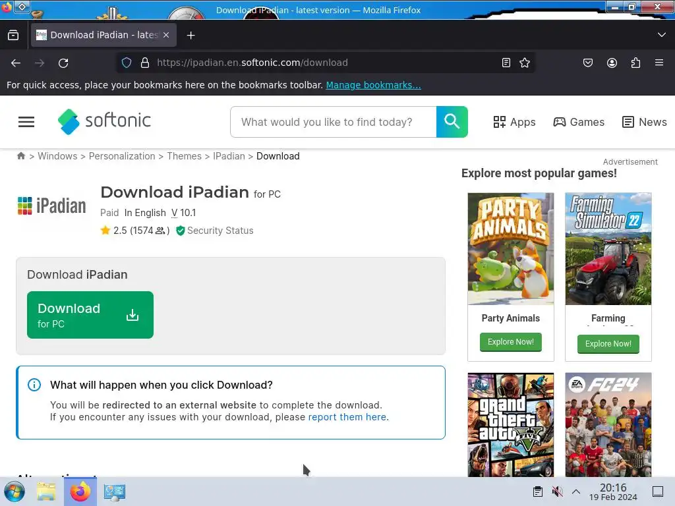Open the Firefox application menu
675x506 pixels.
click(x=659, y=63)
